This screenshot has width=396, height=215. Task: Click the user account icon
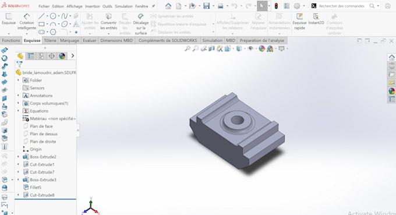tap(388, 6)
